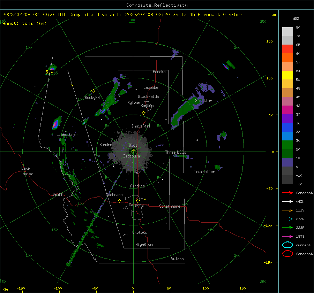Image resolution: width=314 pixels, height=293 pixels.
Task: Click the Composite_Reflectivity title
Action: 157,5
